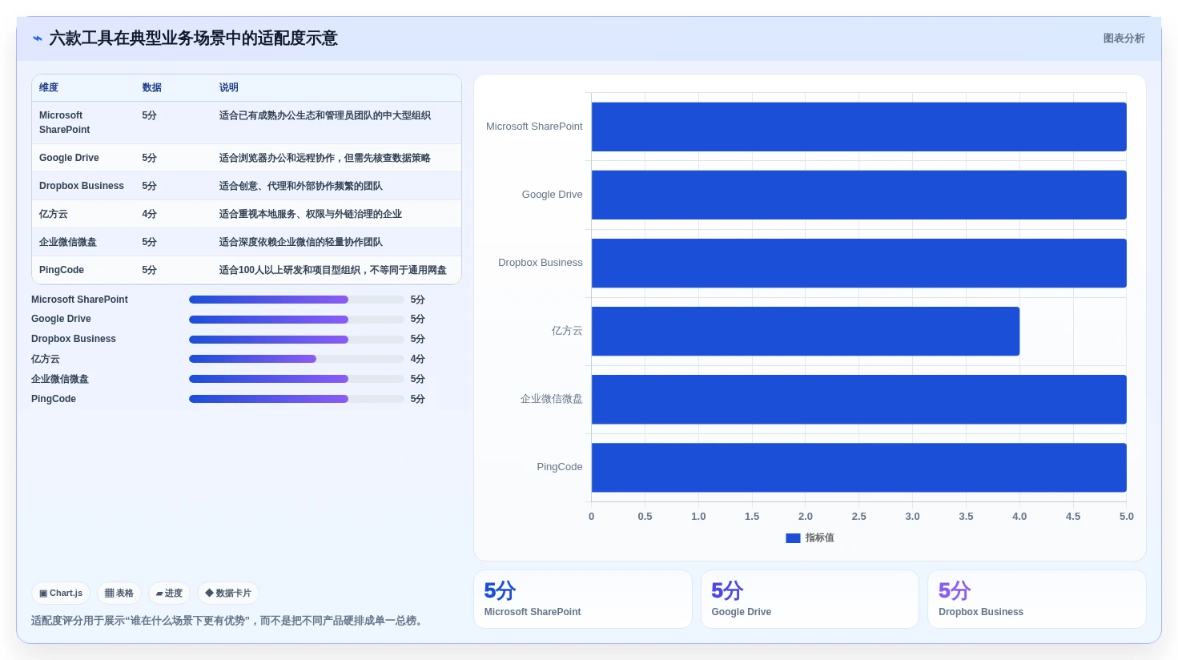
Task: Select the Microsoft SharePoint table row name
Action: pos(65,123)
